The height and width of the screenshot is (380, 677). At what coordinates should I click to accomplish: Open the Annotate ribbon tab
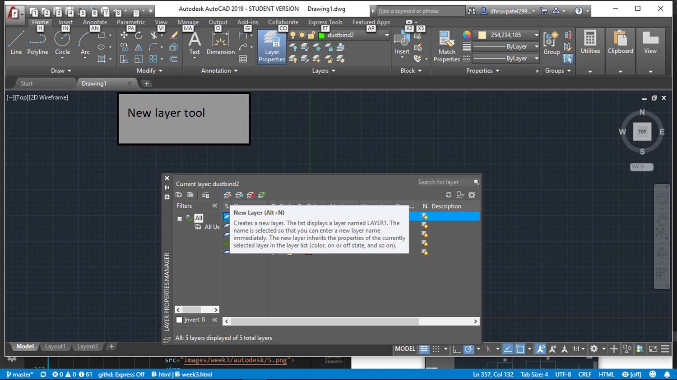click(x=95, y=22)
